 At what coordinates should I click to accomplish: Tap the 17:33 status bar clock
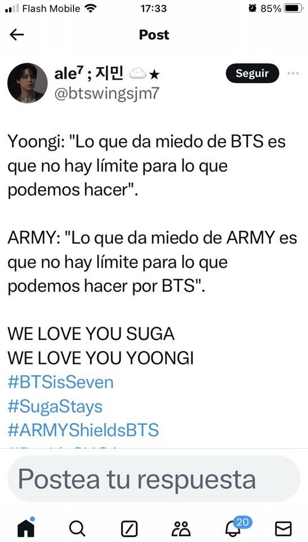click(154, 8)
